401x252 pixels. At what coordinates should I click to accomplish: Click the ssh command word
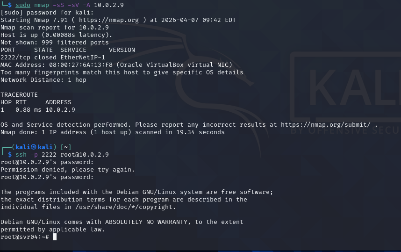[21, 155]
